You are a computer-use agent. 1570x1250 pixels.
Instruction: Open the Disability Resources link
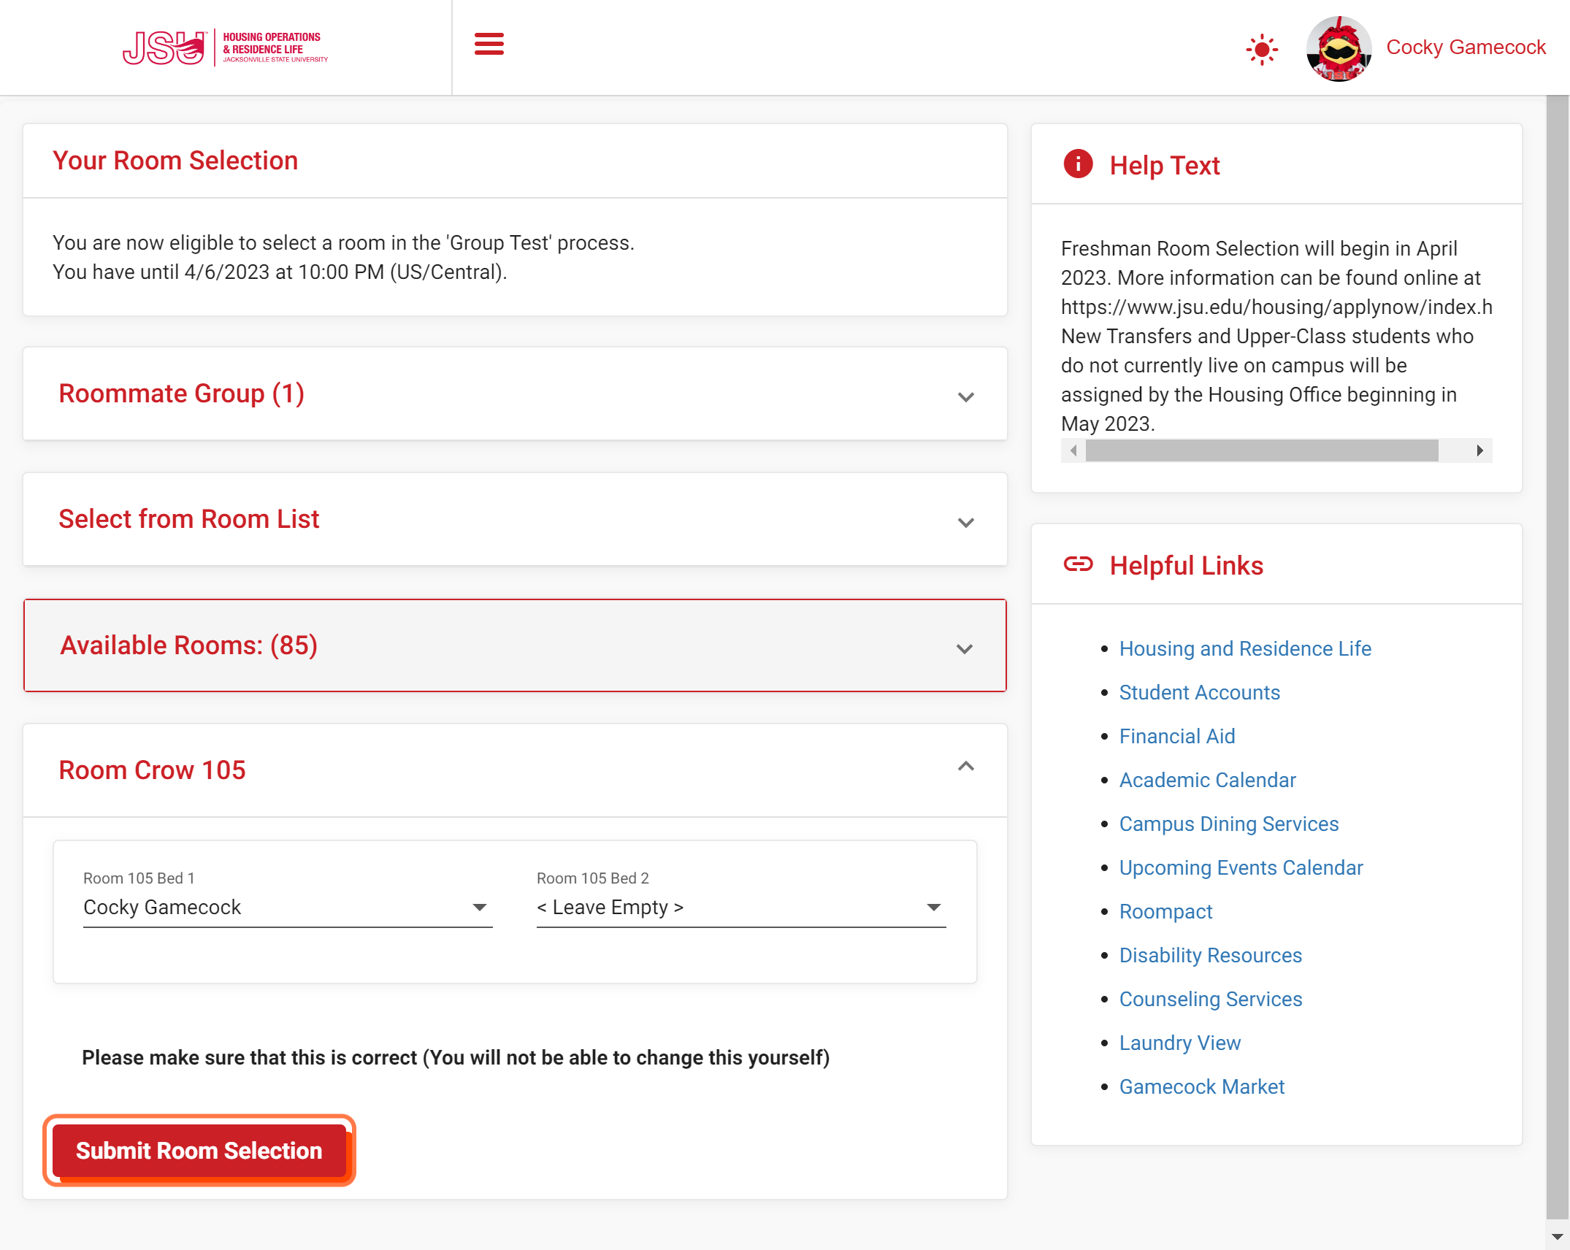[x=1210, y=955]
